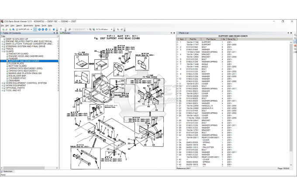Click highlighted blue icon on right sidebar

pos(295,42)
